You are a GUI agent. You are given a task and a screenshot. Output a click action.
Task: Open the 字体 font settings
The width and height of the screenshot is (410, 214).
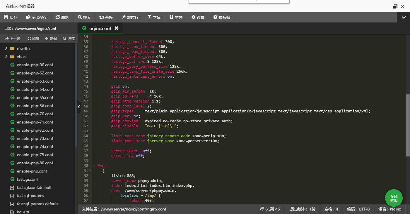(x=154, y=18)
